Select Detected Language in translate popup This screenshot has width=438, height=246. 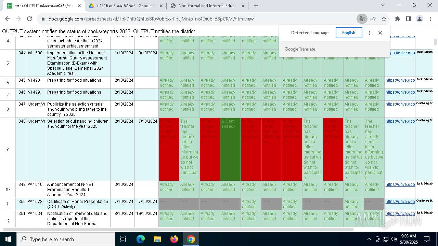(310, 33)
